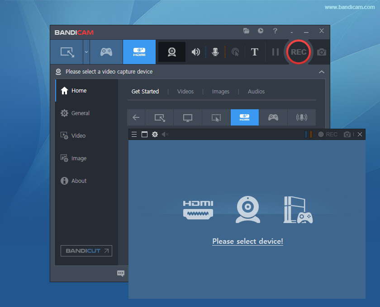Select full screen monitor mode icon

click(188, 117)
